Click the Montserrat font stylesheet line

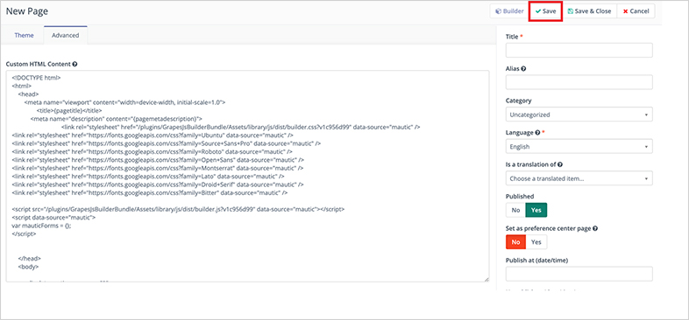159,168
